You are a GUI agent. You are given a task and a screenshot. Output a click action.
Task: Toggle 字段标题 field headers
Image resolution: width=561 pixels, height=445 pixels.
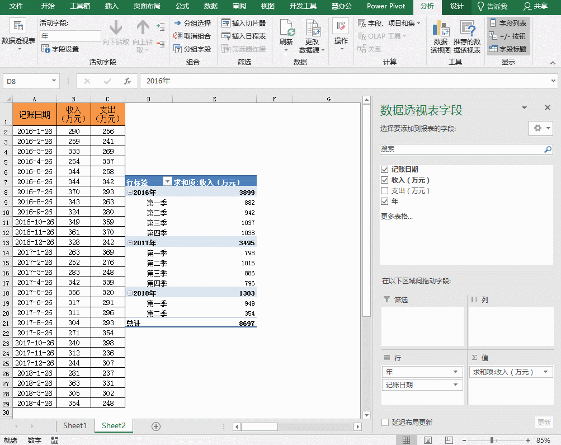[x=508, y=49]
